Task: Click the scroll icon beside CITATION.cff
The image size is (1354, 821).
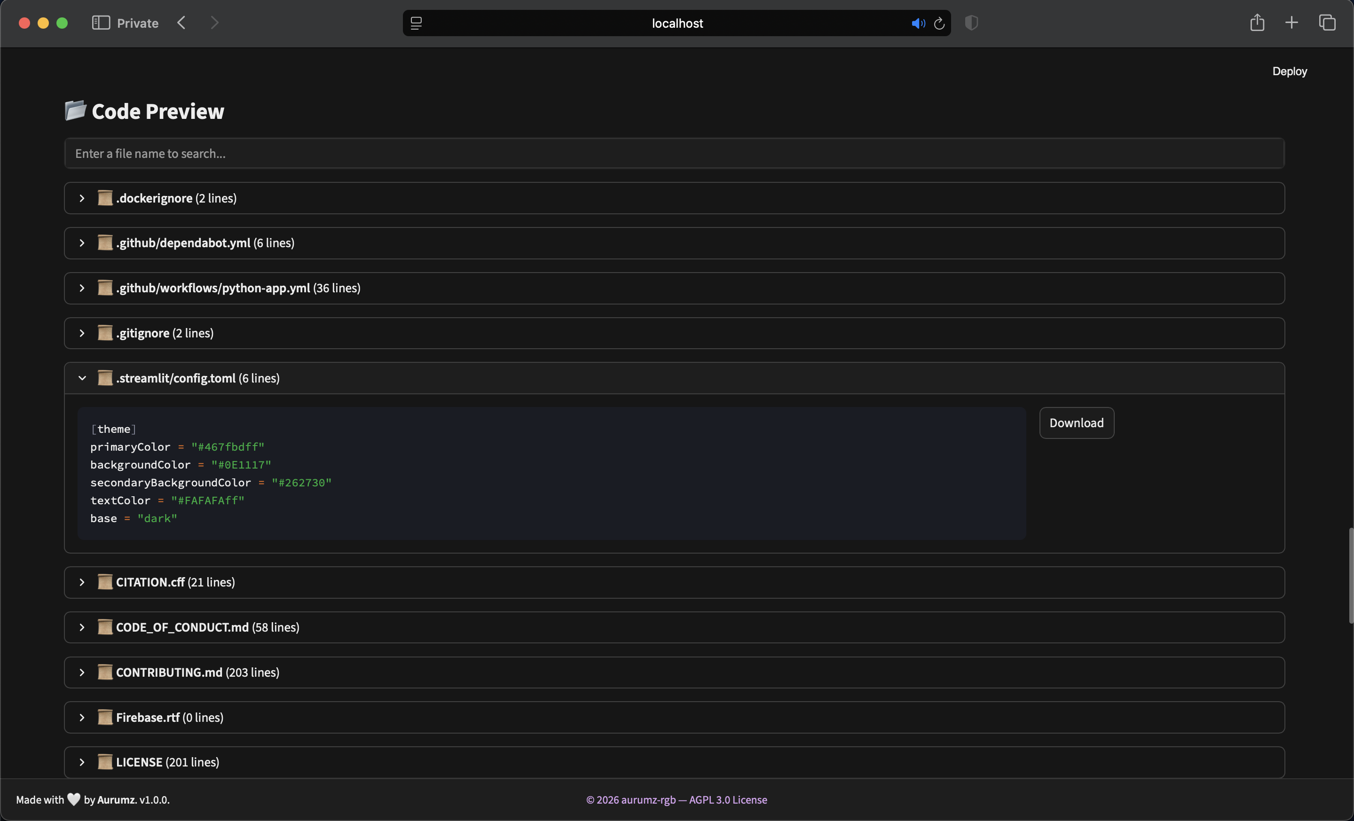Action: [x=105, y=582]
